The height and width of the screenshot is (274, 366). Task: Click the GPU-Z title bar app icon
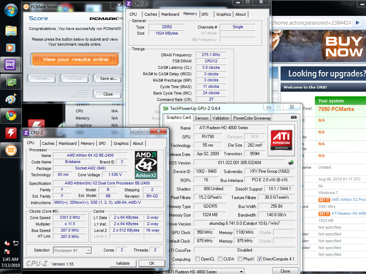[165, 108]
